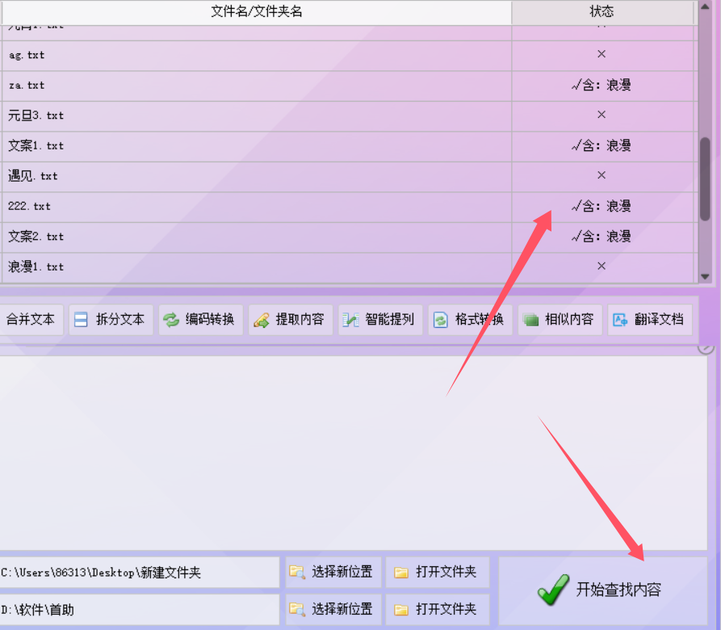
Task: Click the lower 选择新位置 button
Action: (332, 609)
